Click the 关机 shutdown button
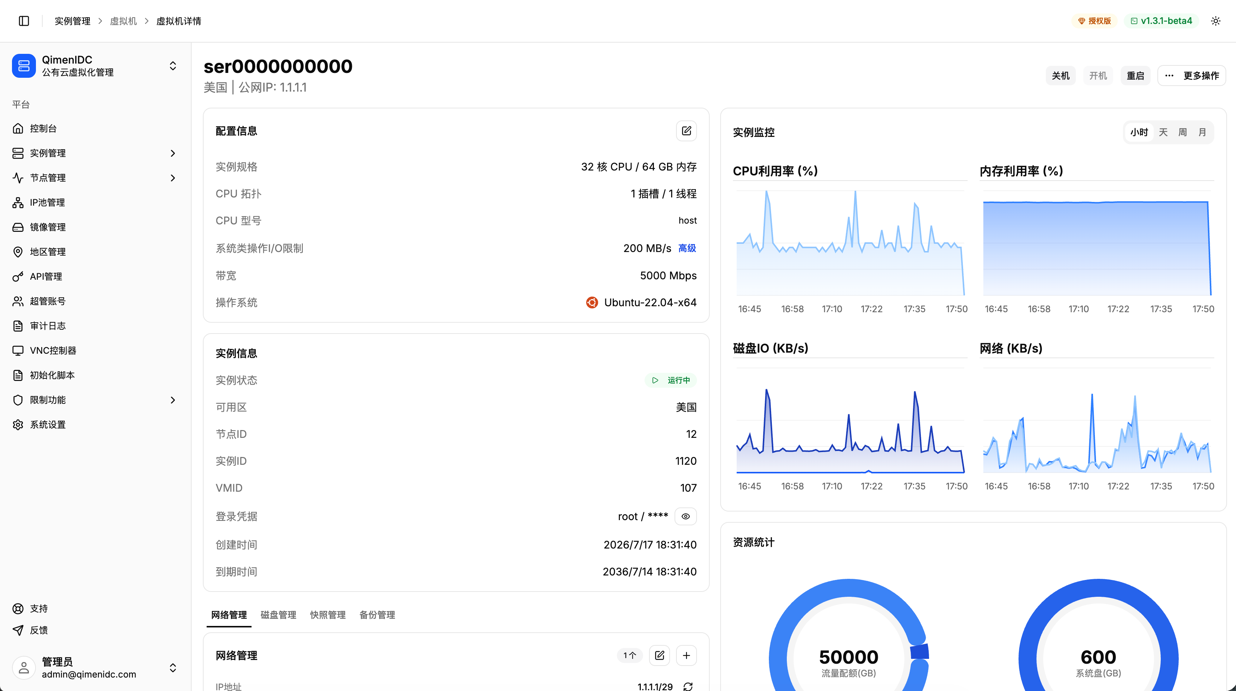Image resolution: width=1236 pixels, height=691 pixels. pos(1060,76)
